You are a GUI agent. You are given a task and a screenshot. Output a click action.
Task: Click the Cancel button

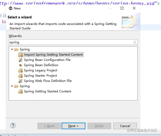[125, 126]
